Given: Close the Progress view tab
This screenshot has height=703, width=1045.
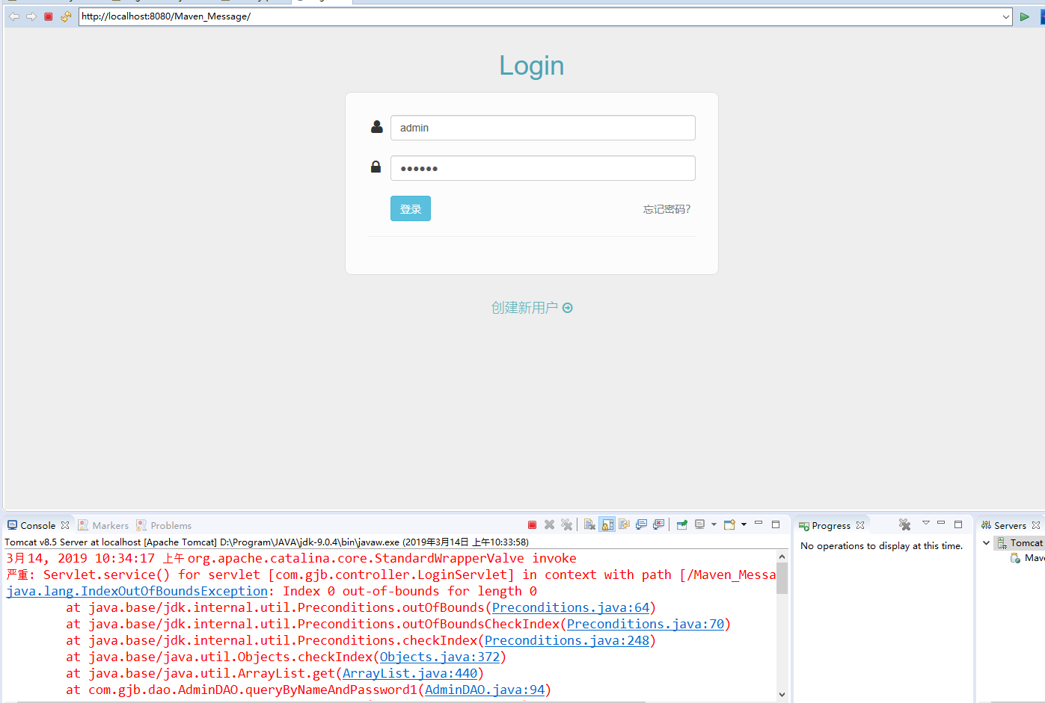Looking at the screenshot, I should pyautogui.click(x=860, y=525).
